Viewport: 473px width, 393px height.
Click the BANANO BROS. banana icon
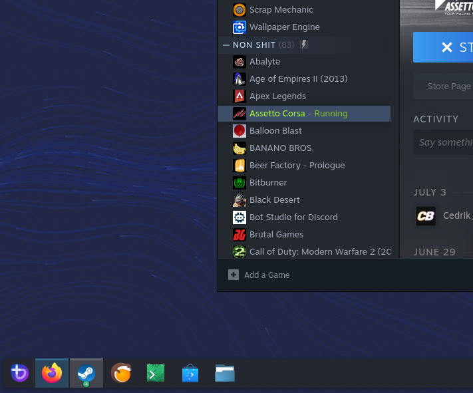[239, 148]
